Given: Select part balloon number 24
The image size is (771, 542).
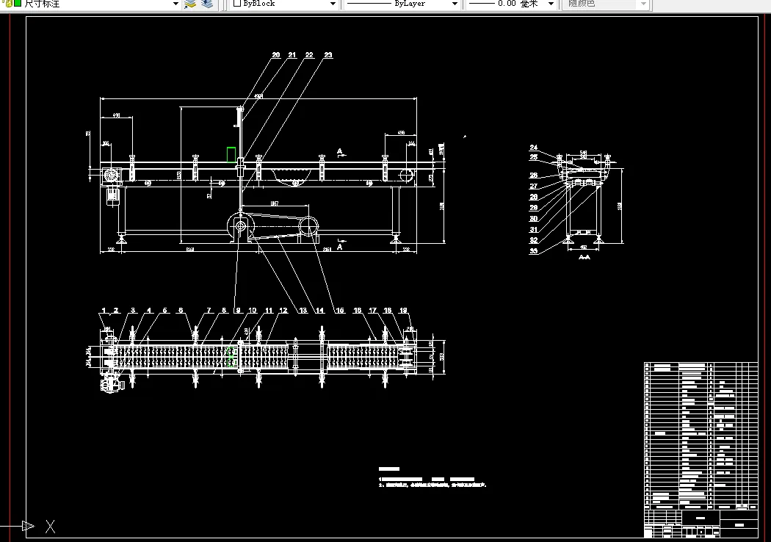Looking at the screenshot, I should click(534, 148).
